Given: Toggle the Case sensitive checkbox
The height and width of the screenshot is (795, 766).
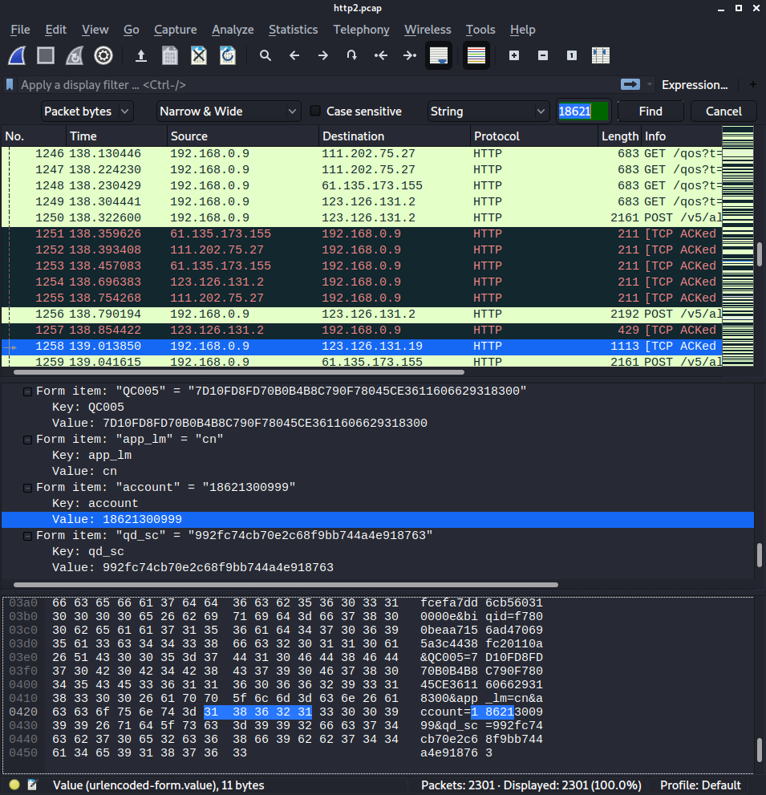Looking at the screenshot, I should pyautogui.click(x=314, y=111).
